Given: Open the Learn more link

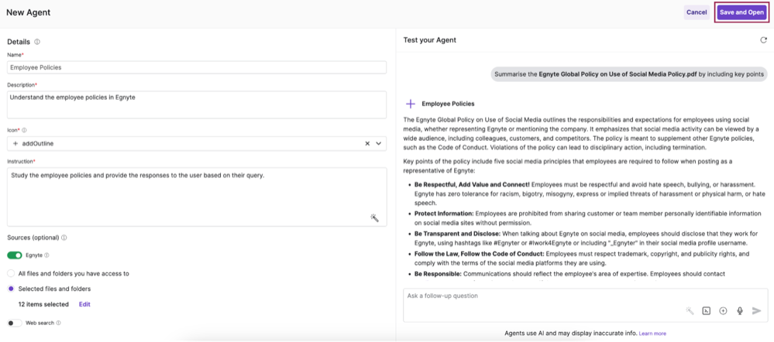Looking at the screenshot, I should pos(652,333).
